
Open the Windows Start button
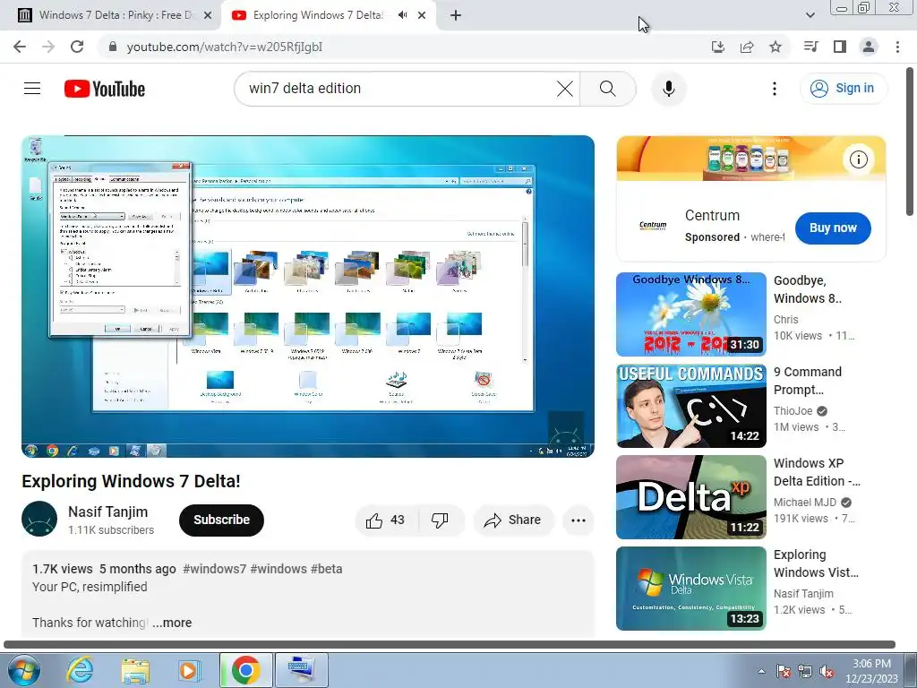pos(24,670)
